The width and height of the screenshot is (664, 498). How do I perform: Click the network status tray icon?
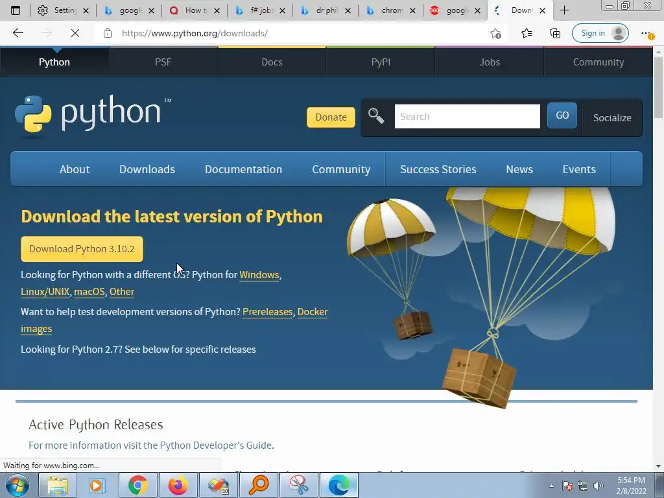coord(583,486)
